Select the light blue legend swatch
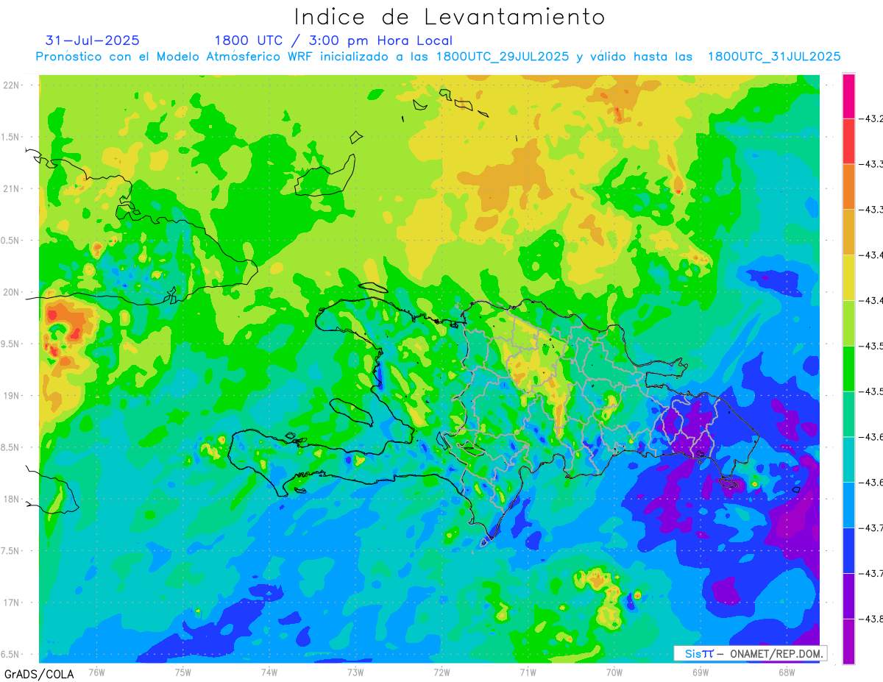Viewport: 883px width, 682px height. [x=848, y=505]
